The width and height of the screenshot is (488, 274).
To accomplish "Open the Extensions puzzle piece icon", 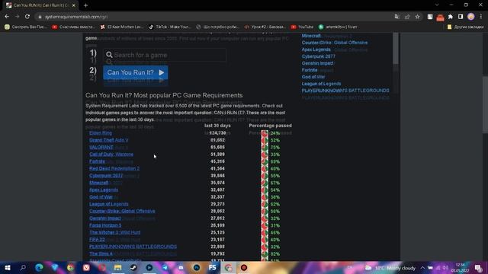I will pyautogui.click(x=451, y=17).
